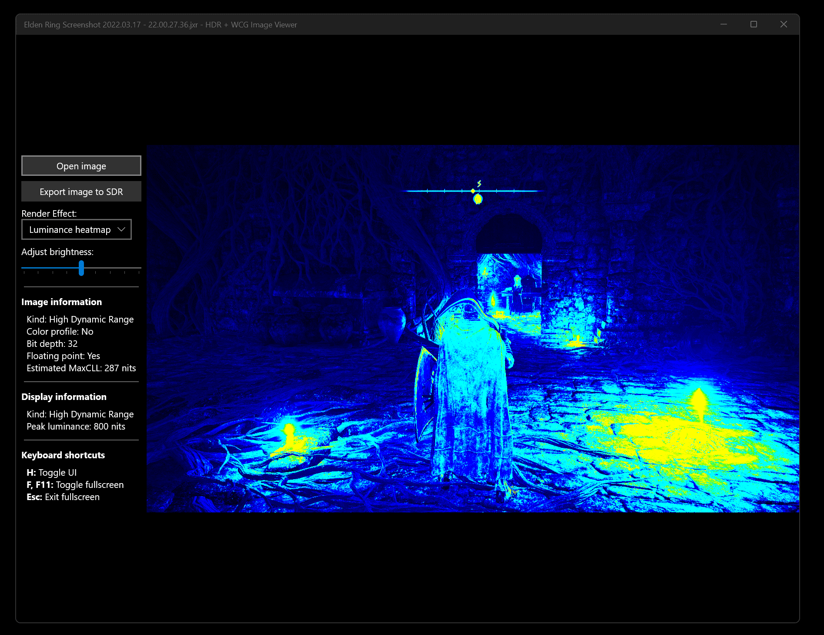Viewport: 824px width, 635px height.
Task: Click the window title bar text
Action: click(x=161, y=25)
